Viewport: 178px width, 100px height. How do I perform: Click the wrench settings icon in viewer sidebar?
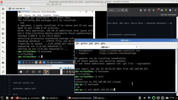coord(3,52)
